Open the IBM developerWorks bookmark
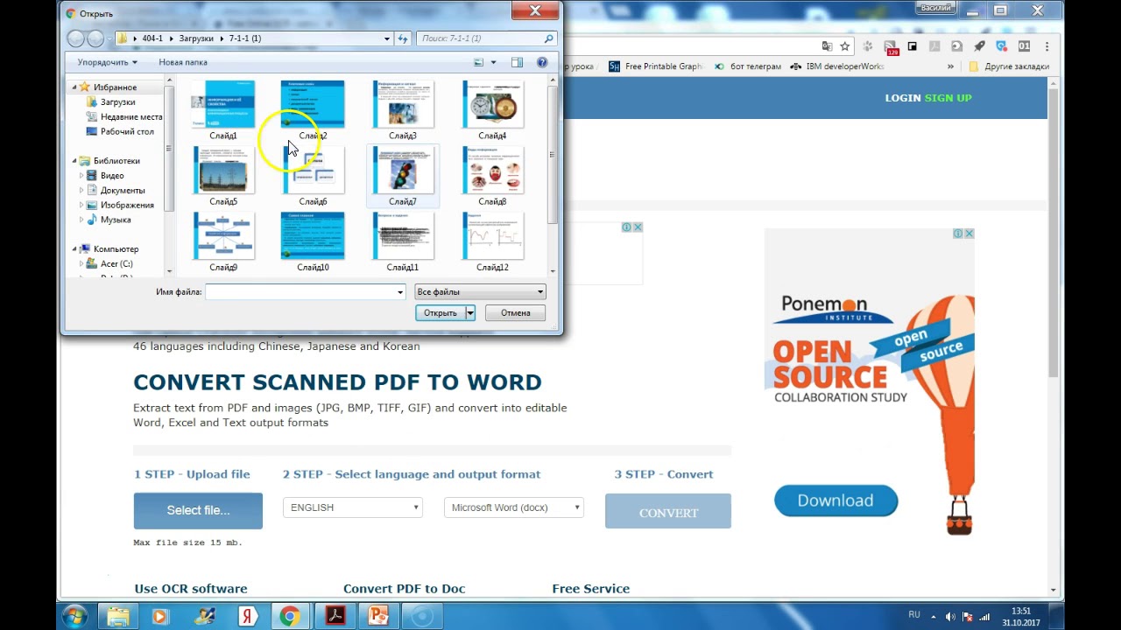1121x630 pixels. click(838, 66)
